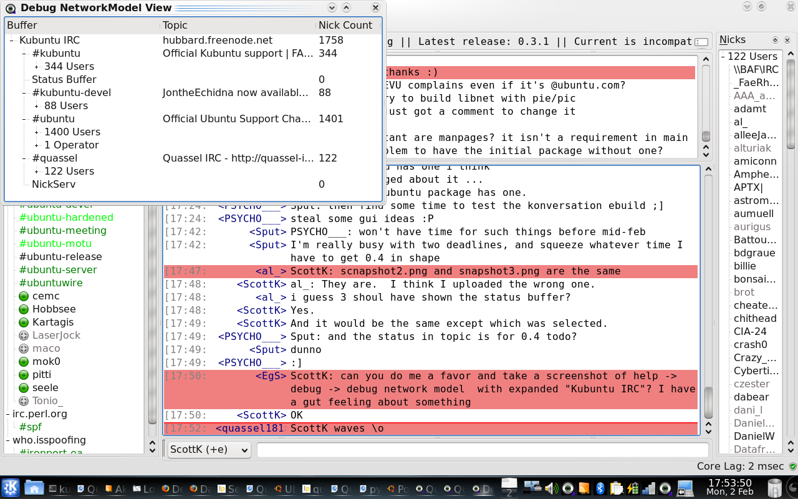798x499 pixels.
Task: Open the orange RSS feed tray icon
Action: [x=584, y=488]
